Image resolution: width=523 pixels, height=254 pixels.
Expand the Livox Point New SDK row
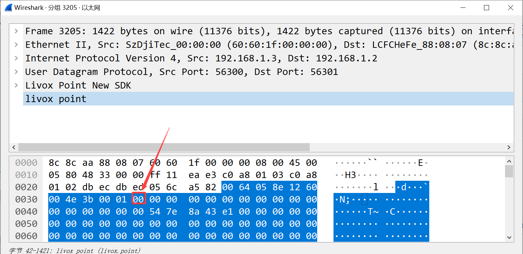point(16,85)
